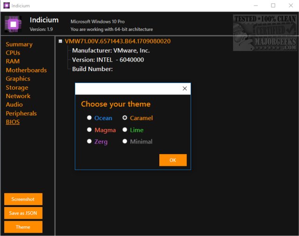The width and height of the screenshot is (299, 236).
Task: Click the Choose your theme heading
Action: (116, 104)
